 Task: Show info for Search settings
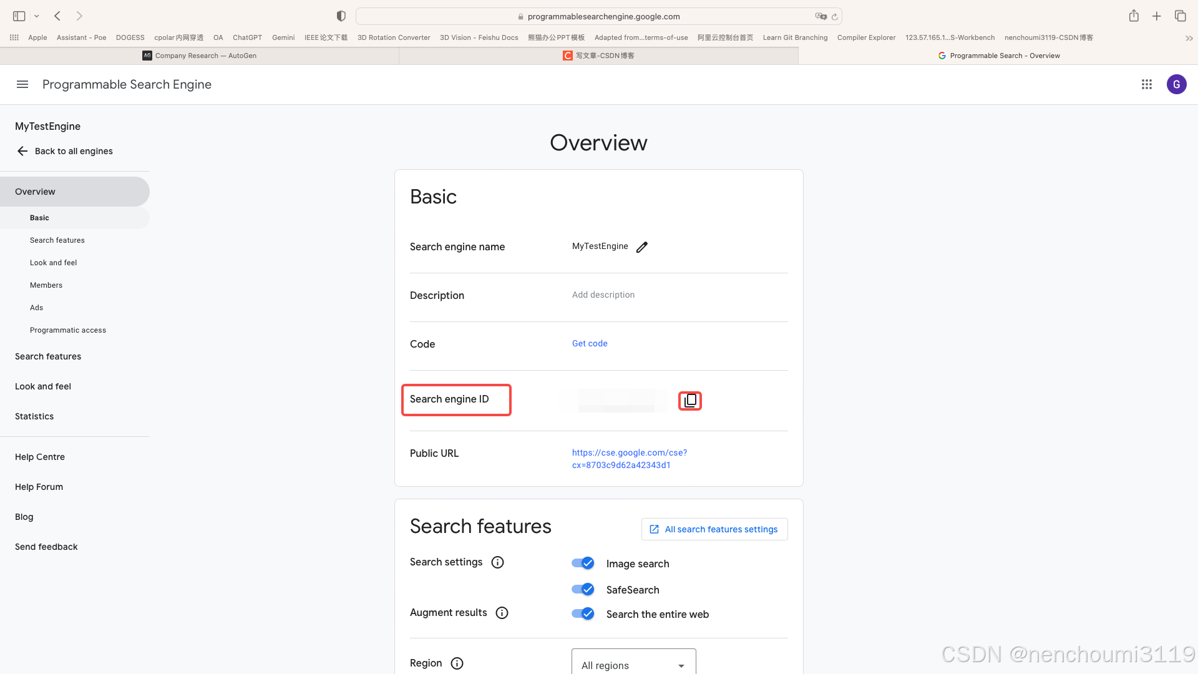click(x=497, y=562)
